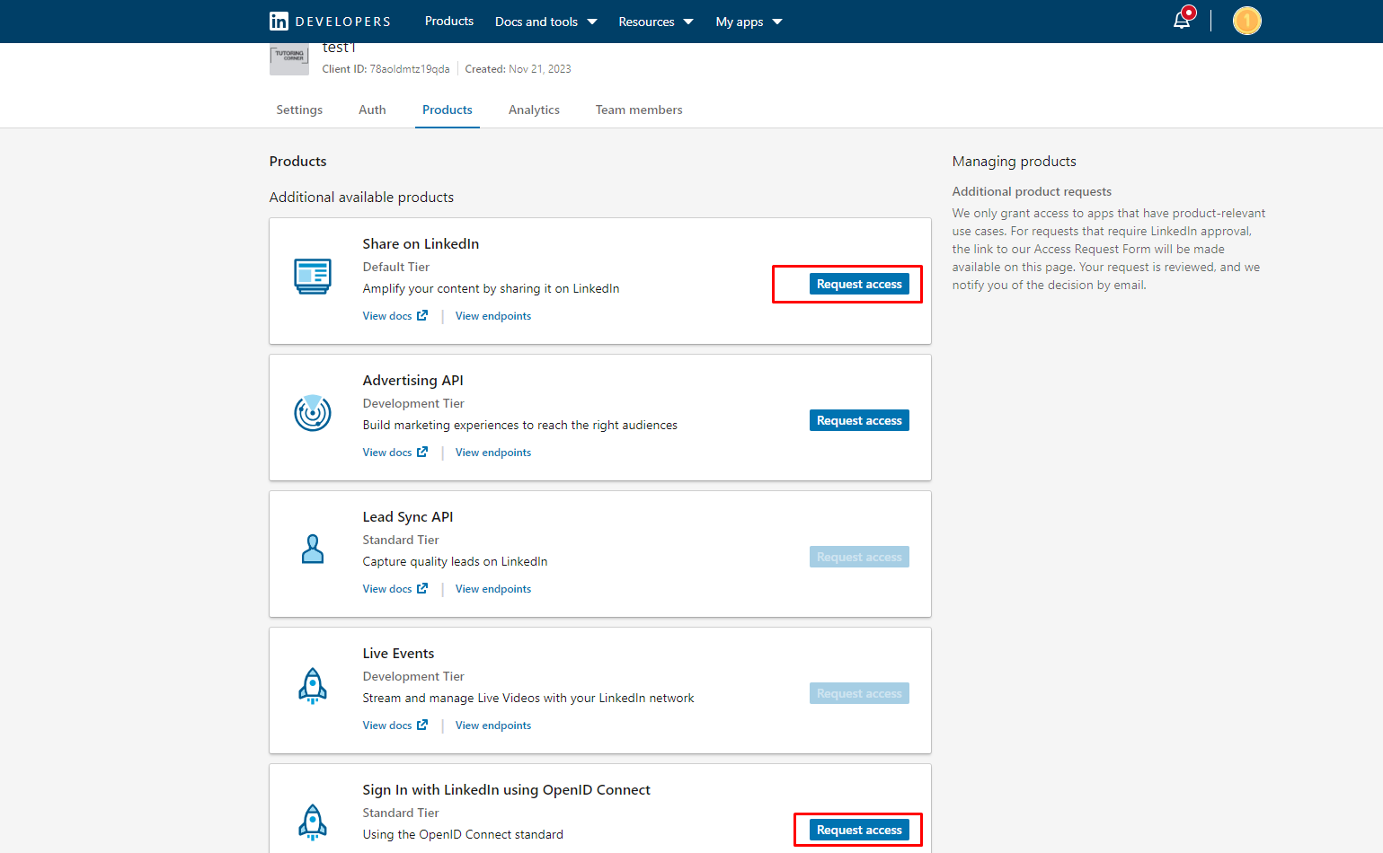Screen dimensions: 1383x853
Task: Open the Analytics tab
Action: (x=534, y=110)
